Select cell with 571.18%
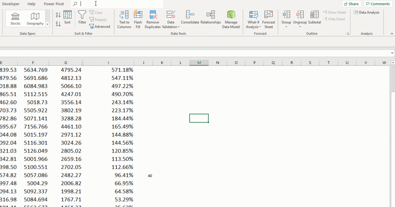Screen dimensions: 395x207 (108, 70)
